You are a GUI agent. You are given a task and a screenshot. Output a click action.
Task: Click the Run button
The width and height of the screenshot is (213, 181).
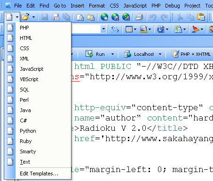95,54
